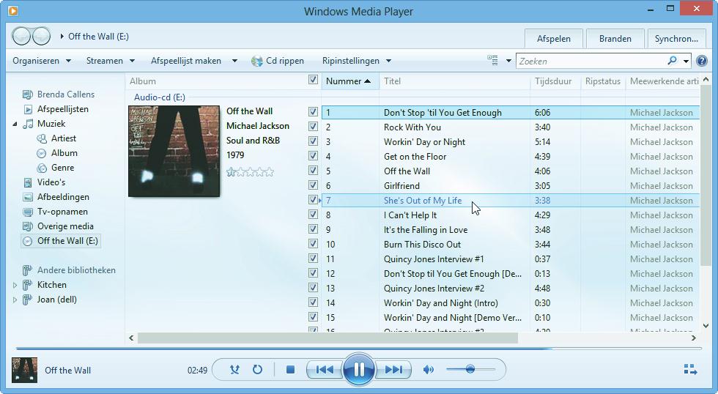Uncheck track 5 Off the Wall
Viewport: 718px width, 394px height.
coord(314,170)
